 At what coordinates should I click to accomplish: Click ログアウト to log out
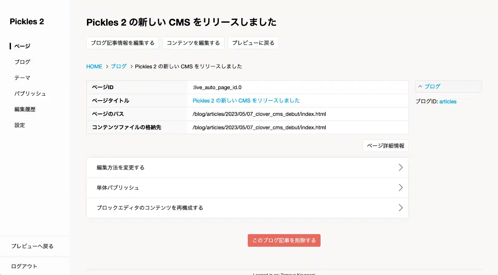coord(24,266)
